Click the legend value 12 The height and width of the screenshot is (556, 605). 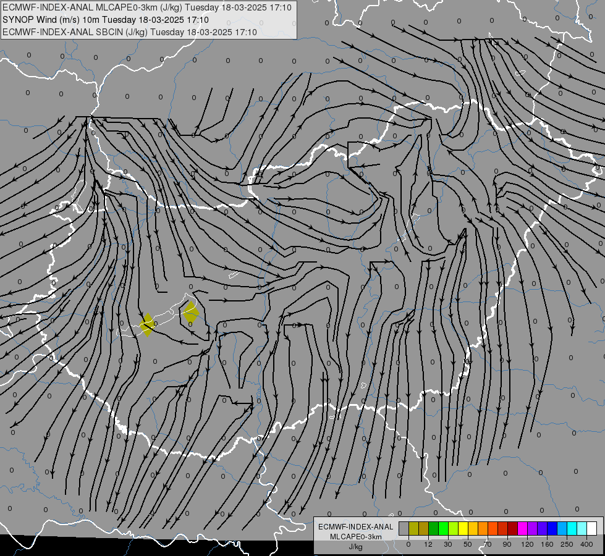point(428,544)
